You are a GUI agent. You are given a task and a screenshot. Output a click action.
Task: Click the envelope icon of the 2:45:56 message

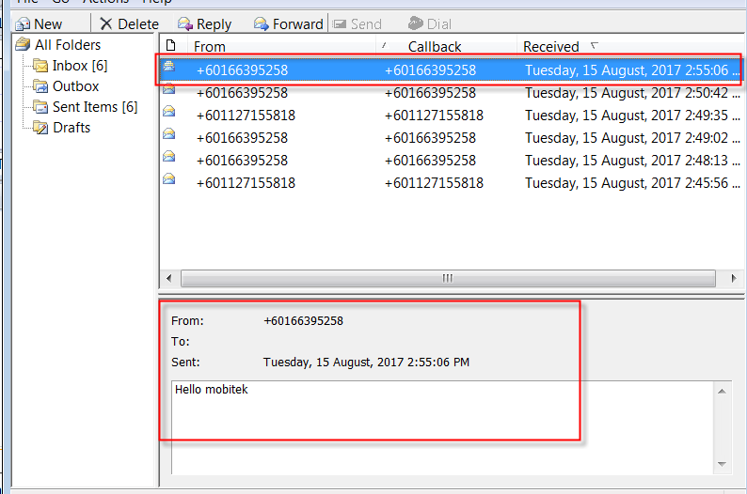169,178
